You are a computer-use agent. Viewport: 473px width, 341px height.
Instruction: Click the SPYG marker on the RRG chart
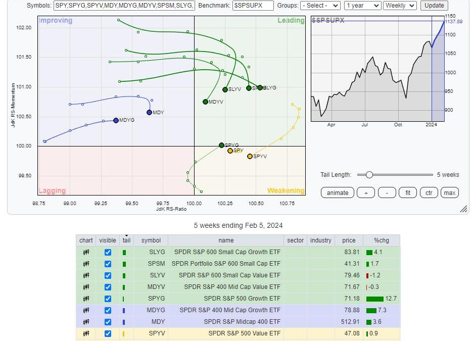221,145
